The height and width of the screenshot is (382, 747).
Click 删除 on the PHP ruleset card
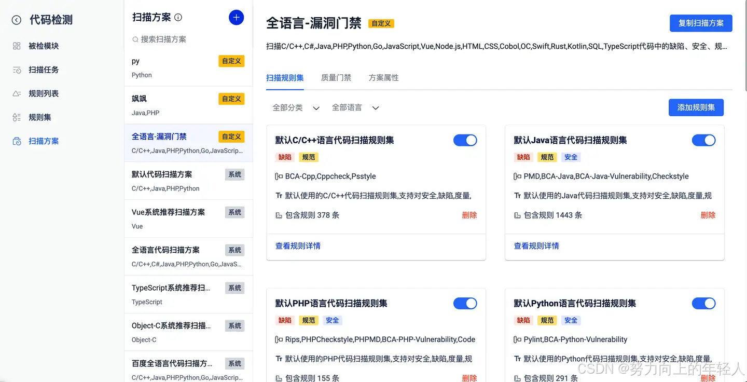coord(469,378)
